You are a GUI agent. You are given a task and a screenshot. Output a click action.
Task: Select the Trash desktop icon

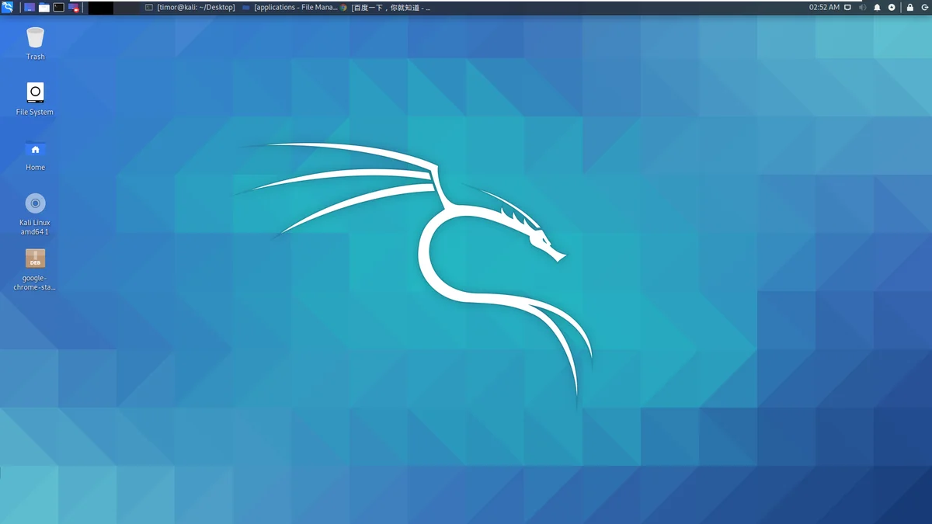point(35,37)
